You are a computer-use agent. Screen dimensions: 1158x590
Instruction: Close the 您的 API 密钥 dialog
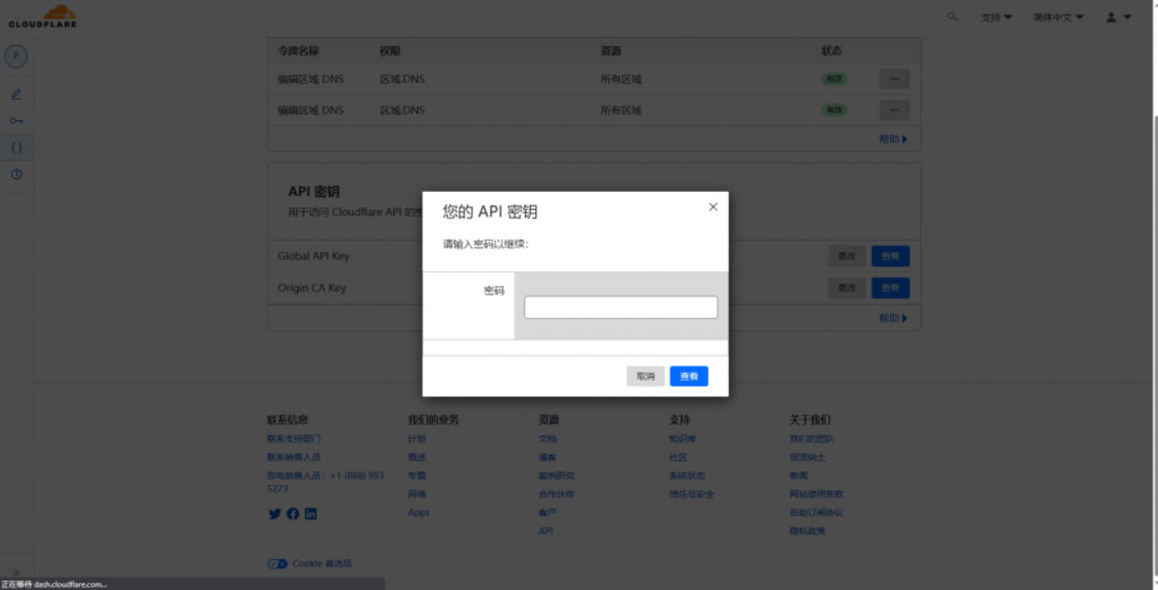coord(713,207)
